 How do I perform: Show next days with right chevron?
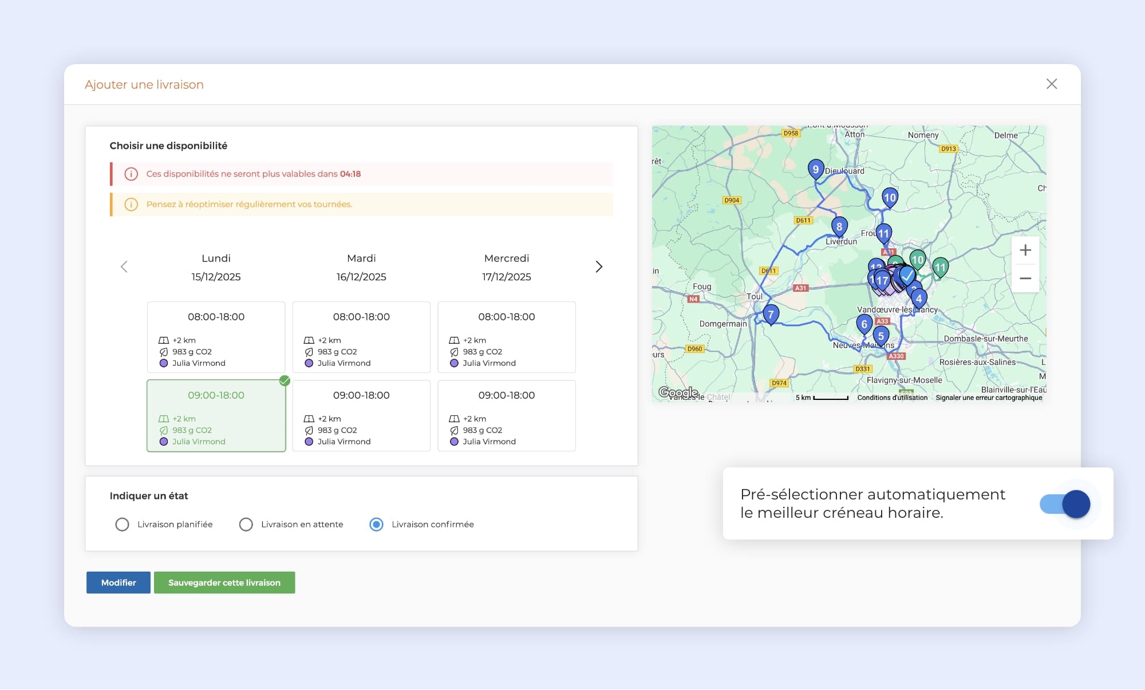pos(599,267)
